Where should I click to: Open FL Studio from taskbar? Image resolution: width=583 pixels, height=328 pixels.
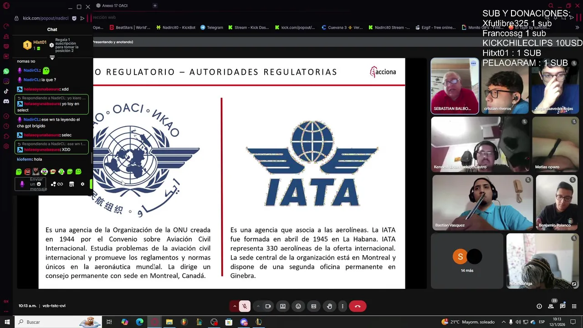point(184,322)
